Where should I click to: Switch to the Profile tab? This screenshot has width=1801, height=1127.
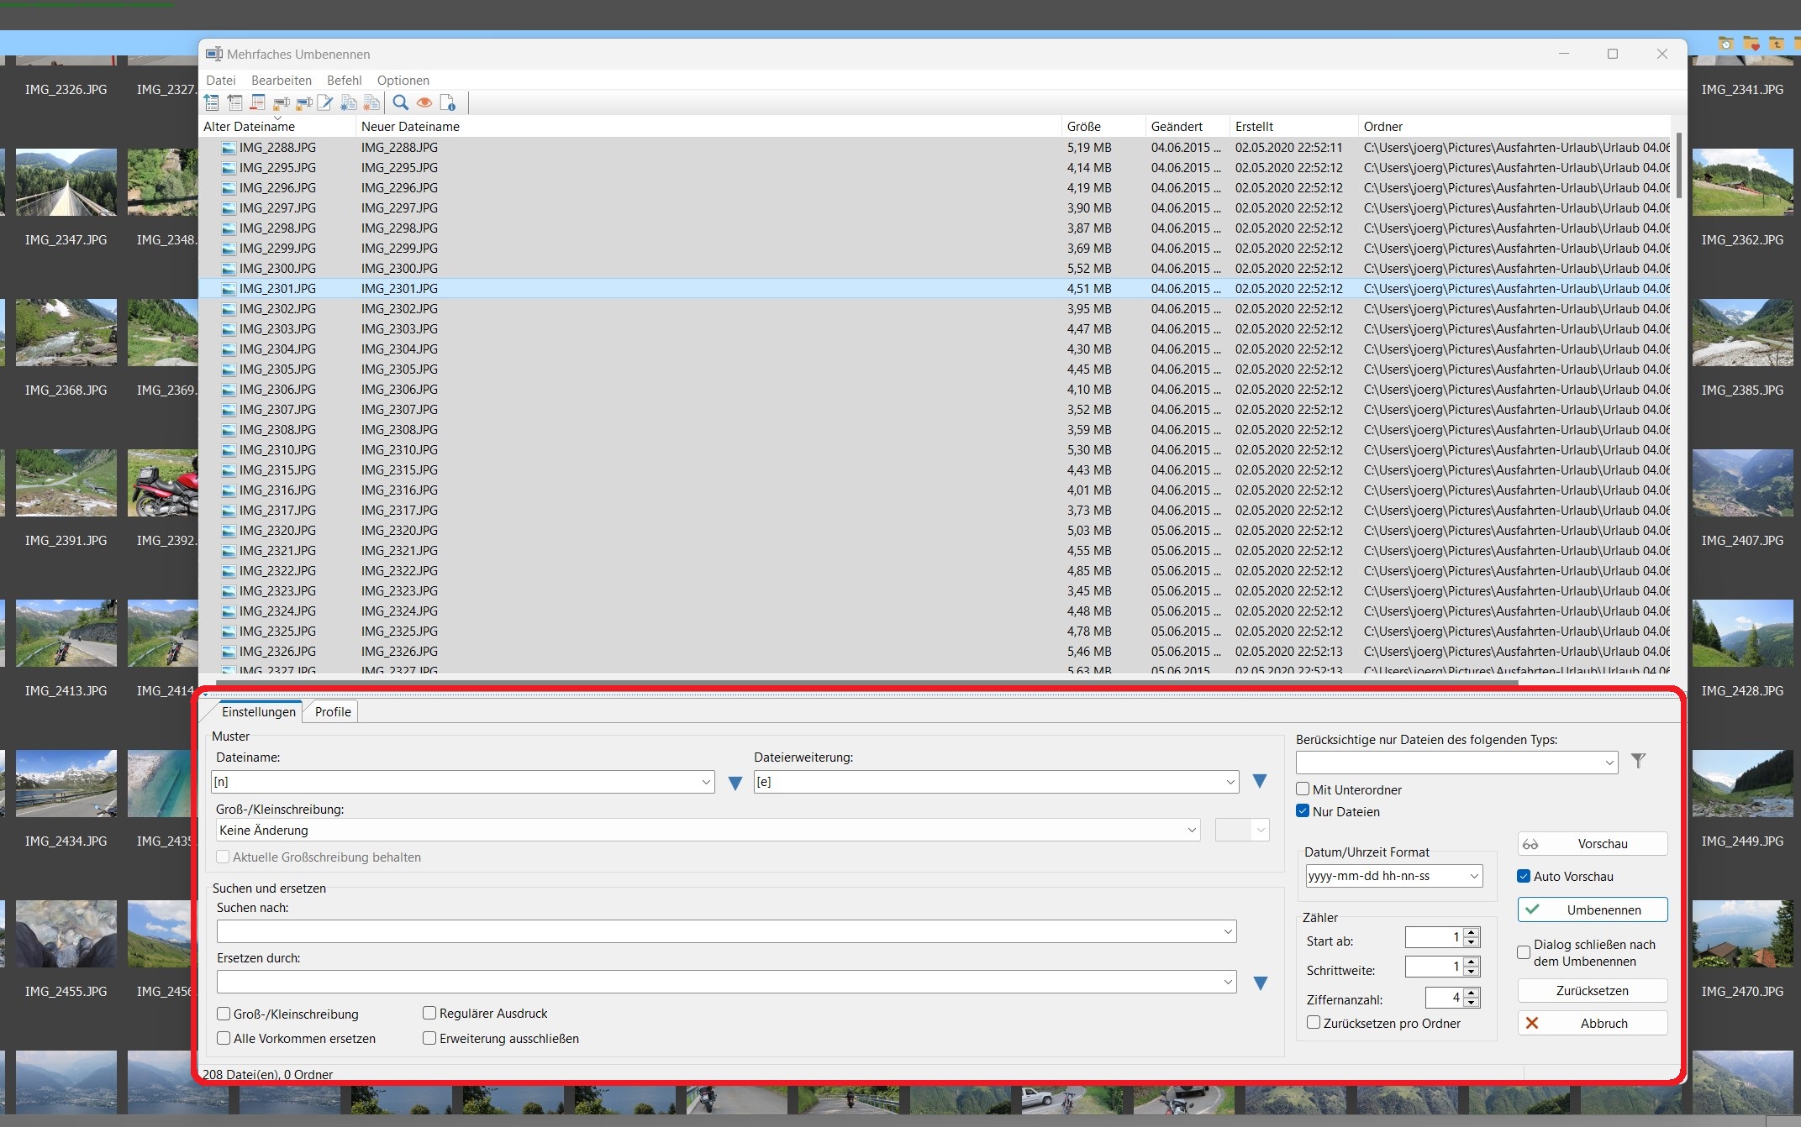click(x=333, y=711)
